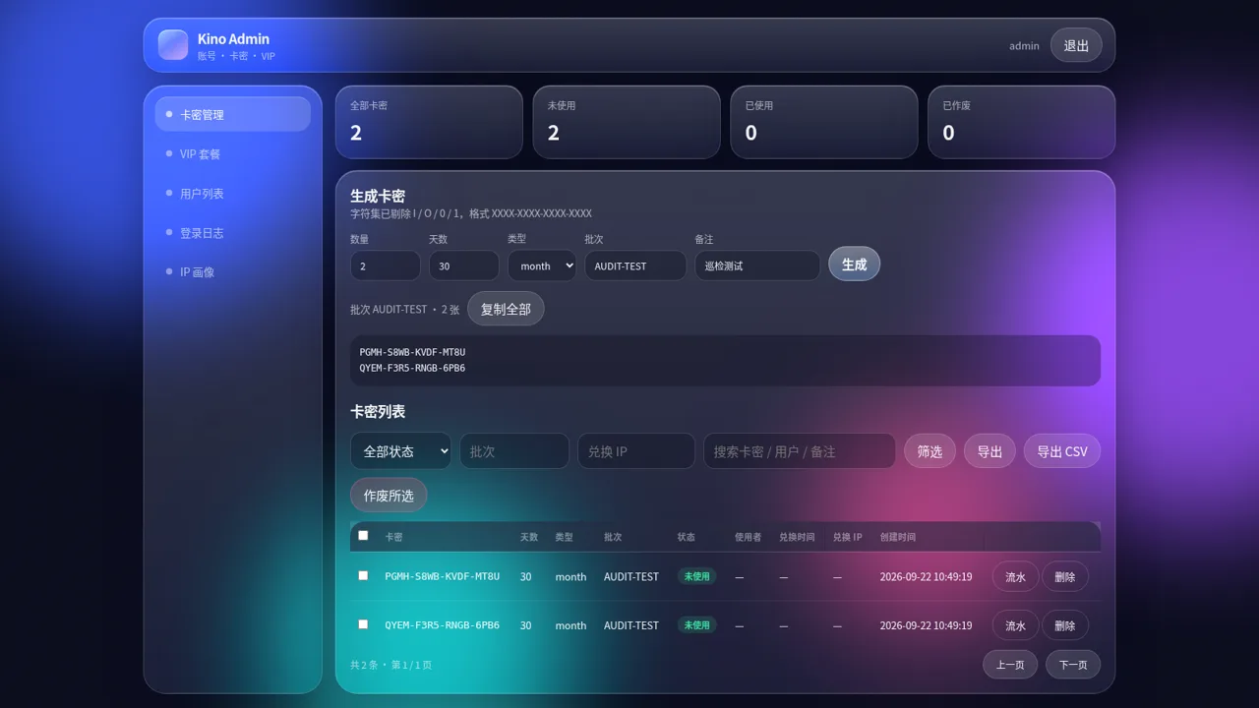Export the list via 导出 CSV
Viewport: 1259px width, 708px height.
pos(1062,450)
